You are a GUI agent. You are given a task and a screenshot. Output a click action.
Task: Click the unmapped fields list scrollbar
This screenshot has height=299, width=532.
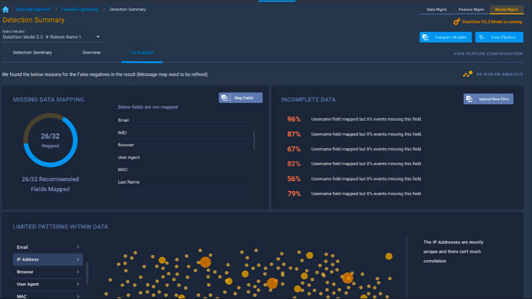click(254, 141)
